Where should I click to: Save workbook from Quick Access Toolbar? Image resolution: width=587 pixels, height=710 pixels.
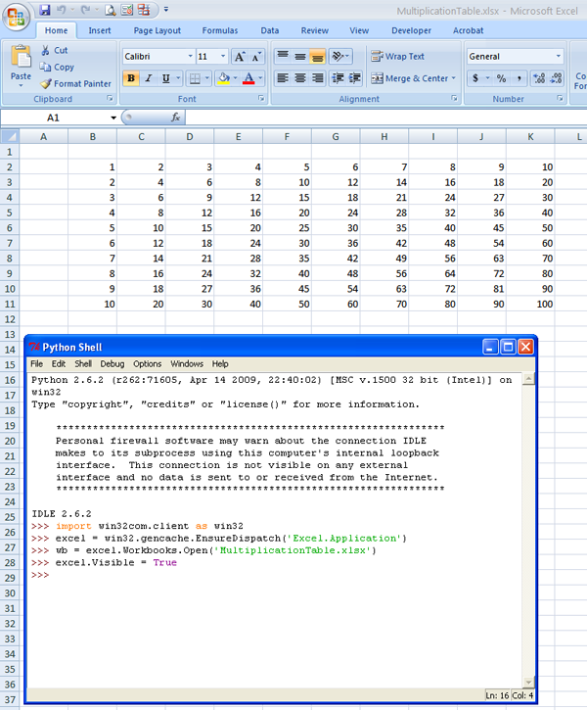point(44,10)
